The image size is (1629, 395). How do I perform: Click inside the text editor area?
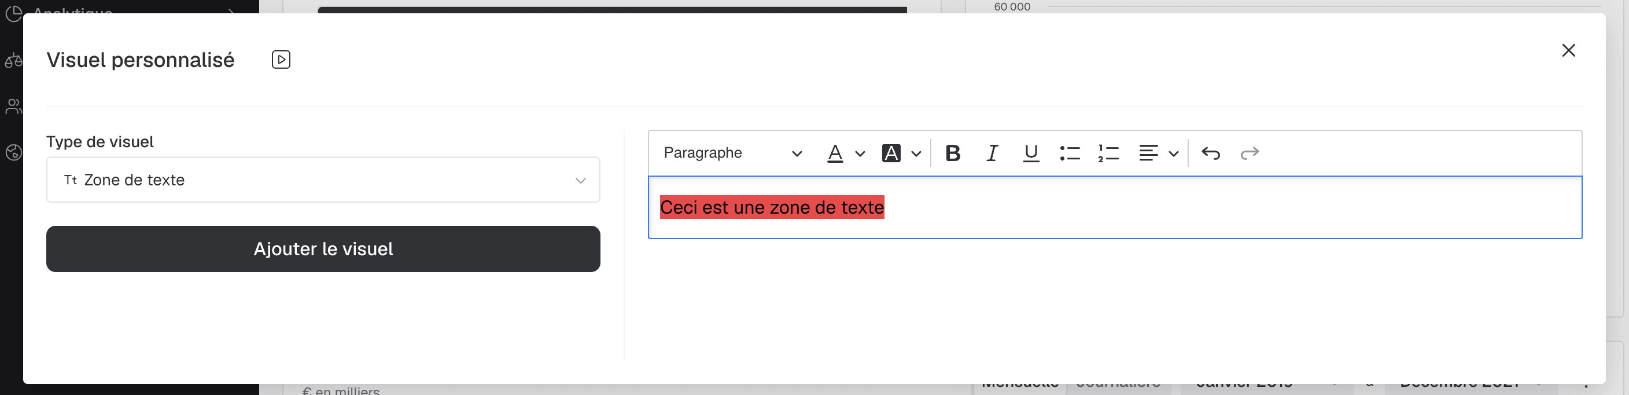pyautogui.click(x=1115, y=207)
